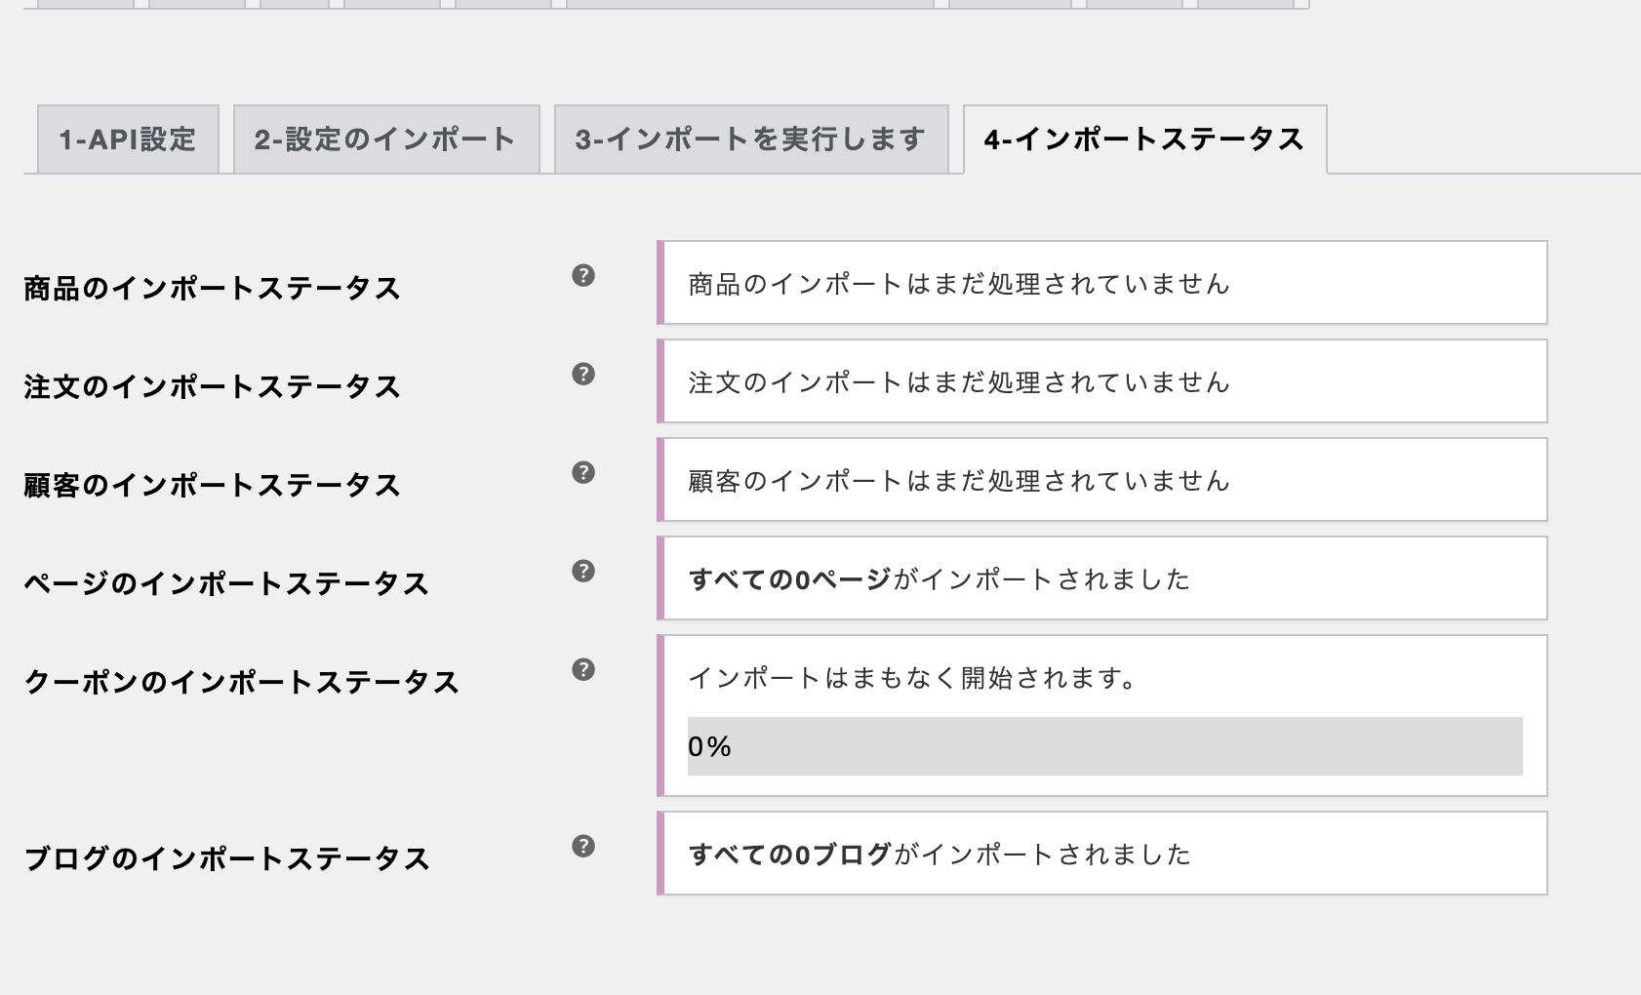Image resolution: width=1641 pixels, height=995 pixels.
Task: Click the インポートはまもなく開始されます text
Action: [912, 678]
